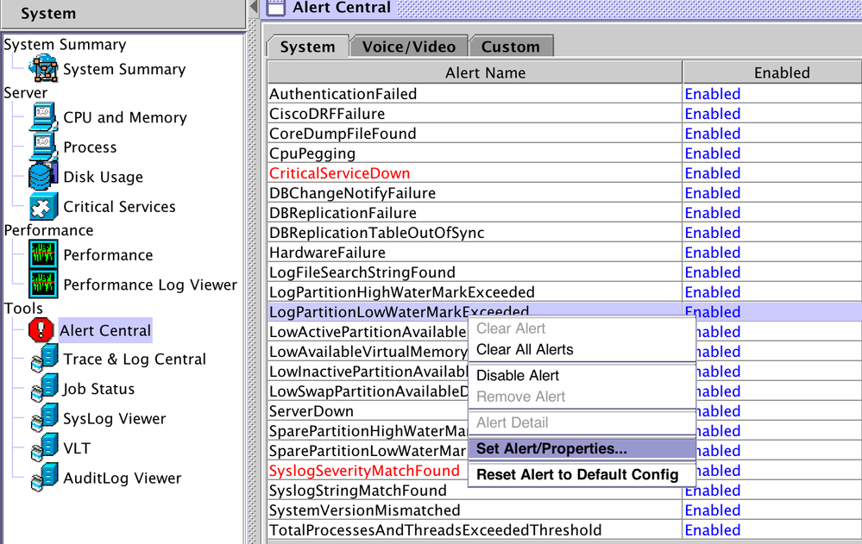Screen dimensions: 862x544
Task: Select the SyslogStringMatchFound alert row
Action: tap(475, 491)
